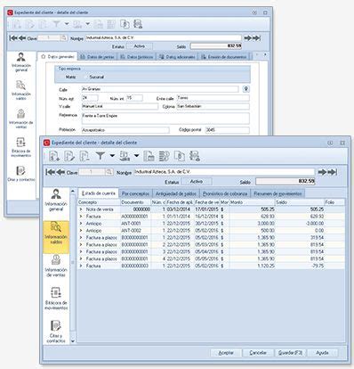Viewport: 354px width, 369px height.
Task: Switch to Datos adicionales tab in back window
Action: [177, 57]
